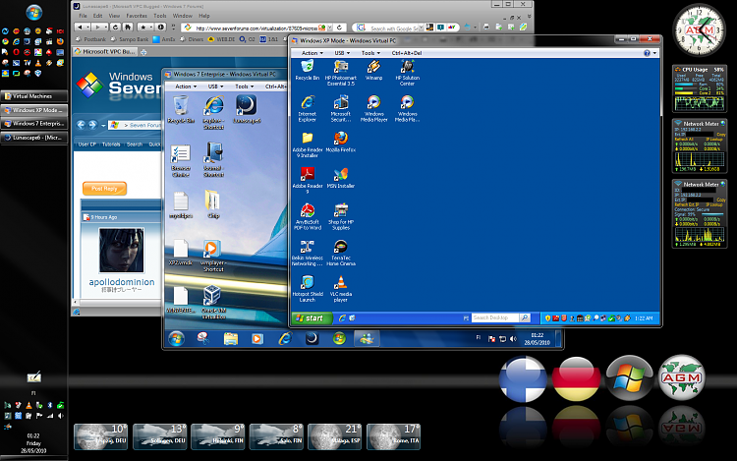Image resolution: width=737 pixels, height=461 pixels.
Task: Open Windows Explorer folder in Windows 7 VM taskbar
Action: coord(230,338)
